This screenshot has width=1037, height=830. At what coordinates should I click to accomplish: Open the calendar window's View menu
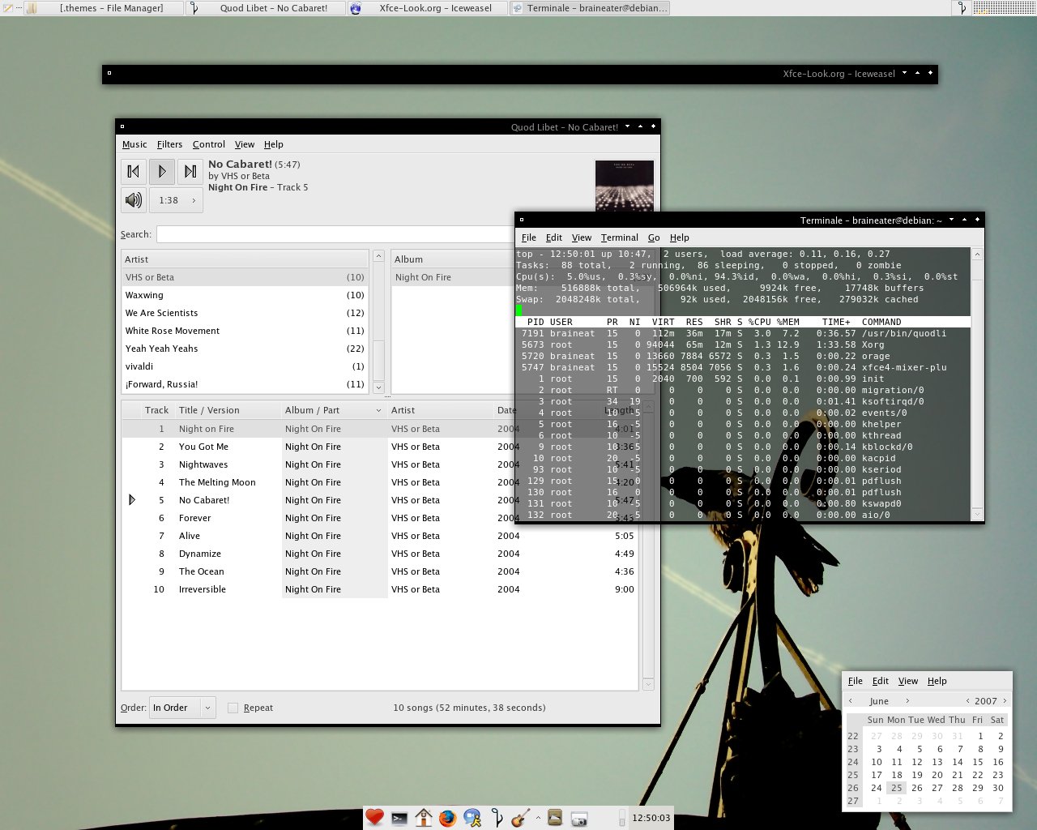pos(908,681)
